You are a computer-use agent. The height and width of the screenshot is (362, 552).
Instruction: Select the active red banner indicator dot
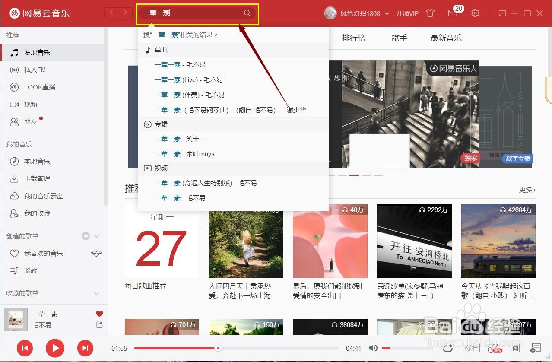click(x=354, y=175)
